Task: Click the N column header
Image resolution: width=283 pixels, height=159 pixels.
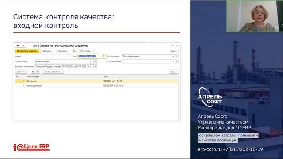Action: point(20,76)
